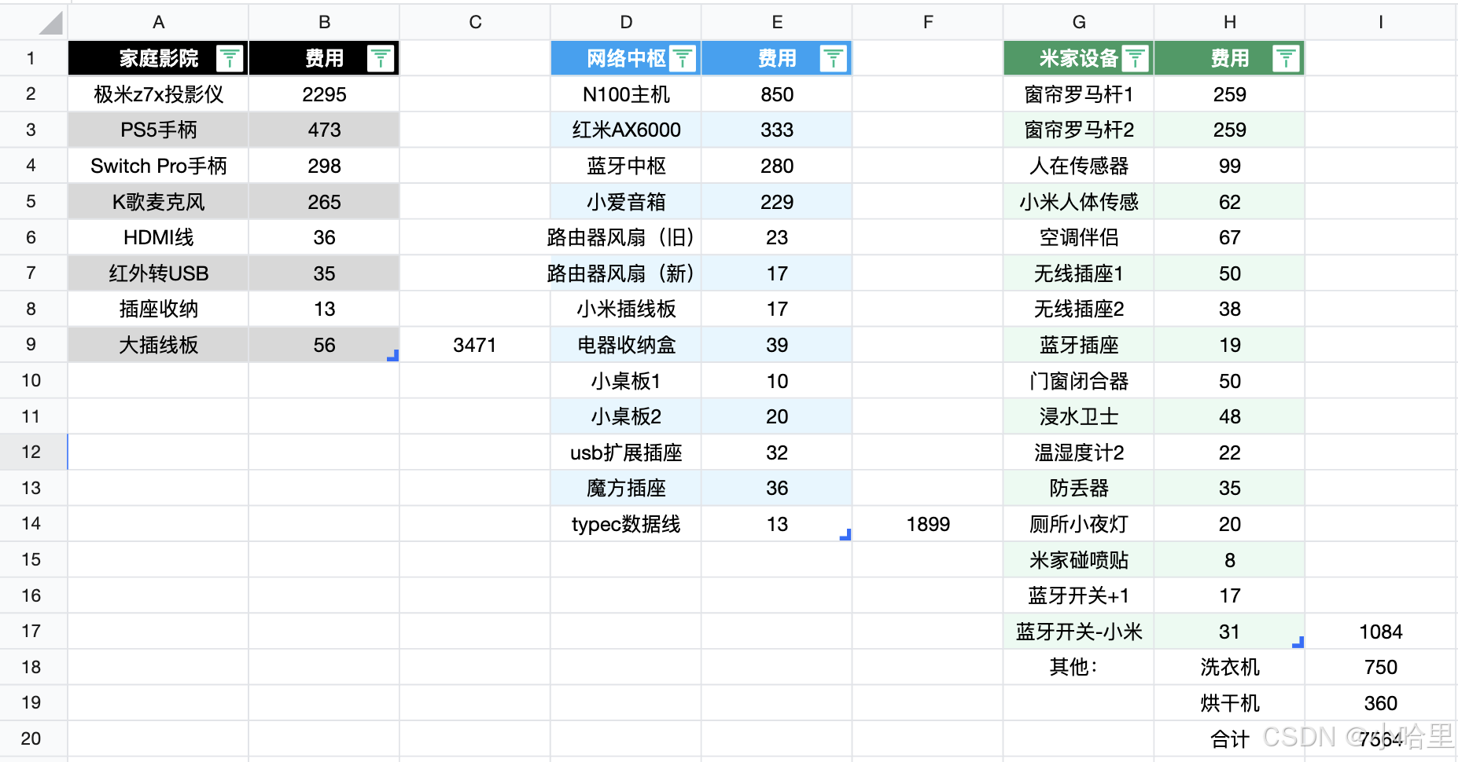
Task: Click the 路由器风扇（旧） cell
Action: pos(626,237)
